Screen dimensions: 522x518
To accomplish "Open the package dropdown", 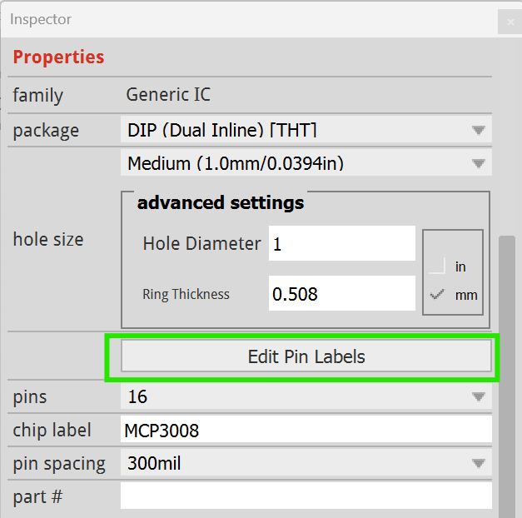I will pos(306,130).
